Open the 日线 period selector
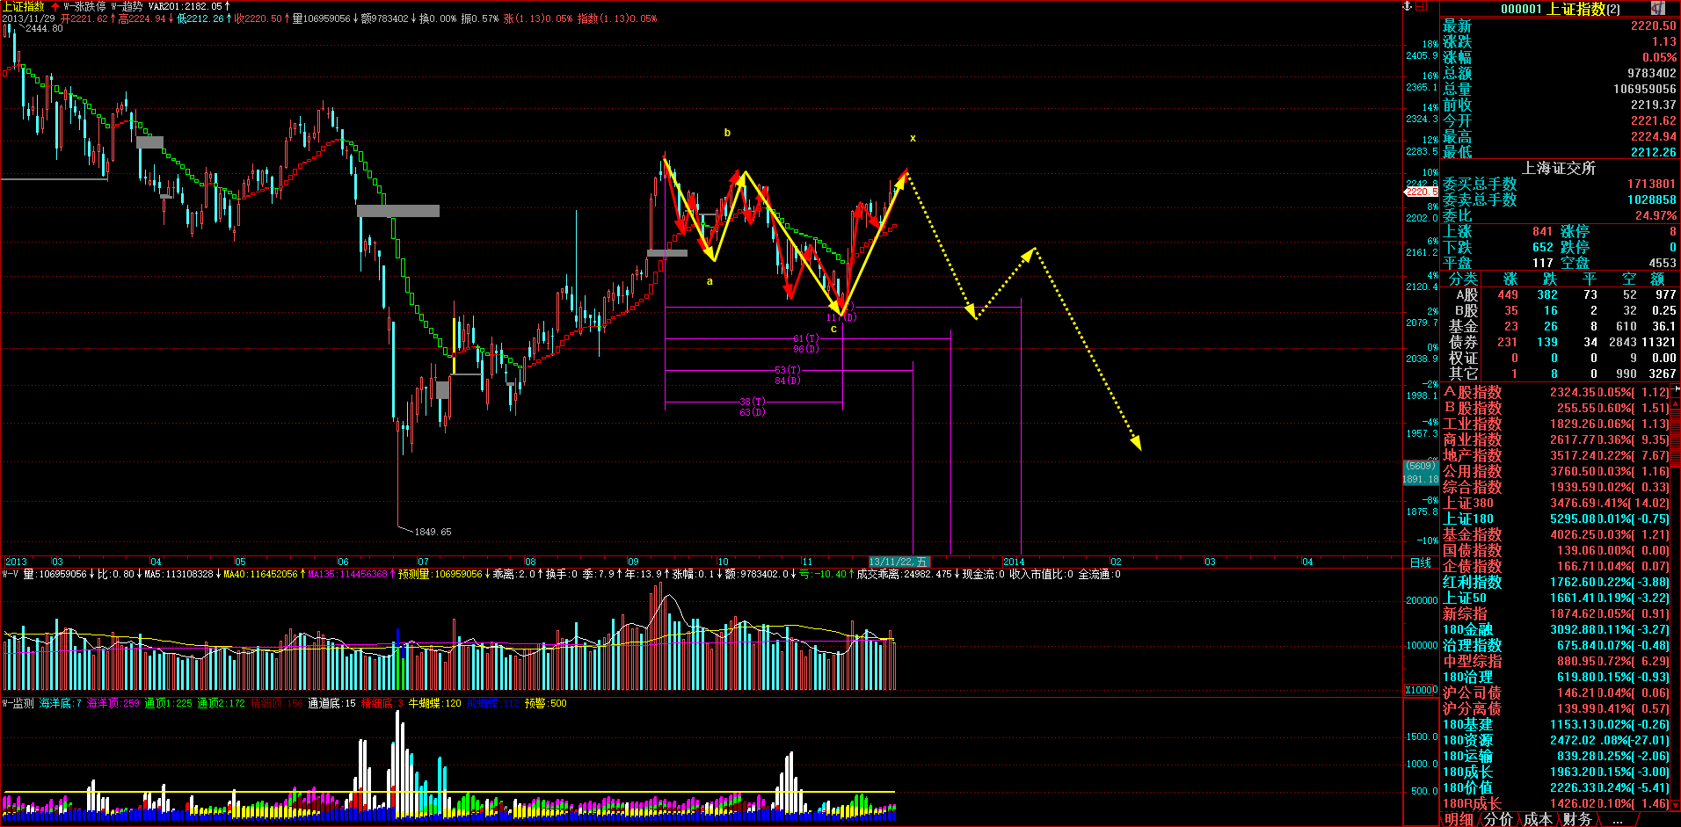The image size is (1681, 827). [x=1420, y=562]
